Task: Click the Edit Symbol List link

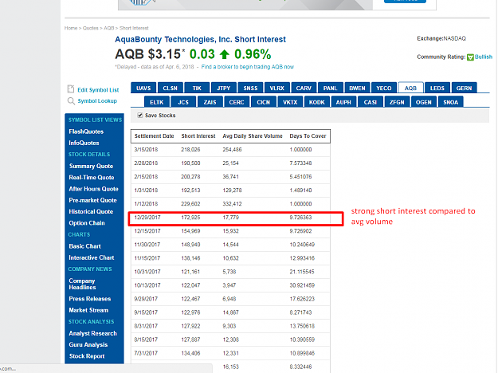Action: [x=98, y=90]
